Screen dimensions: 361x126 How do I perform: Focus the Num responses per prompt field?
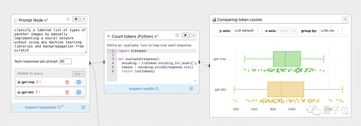click(x=66, y=61)
